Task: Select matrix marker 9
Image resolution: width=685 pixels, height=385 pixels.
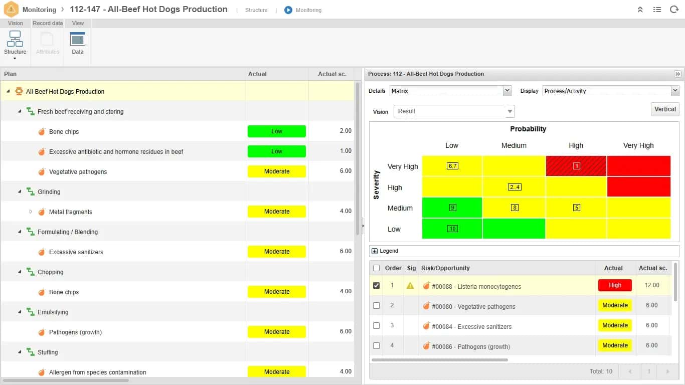Action: coord(452,208)
